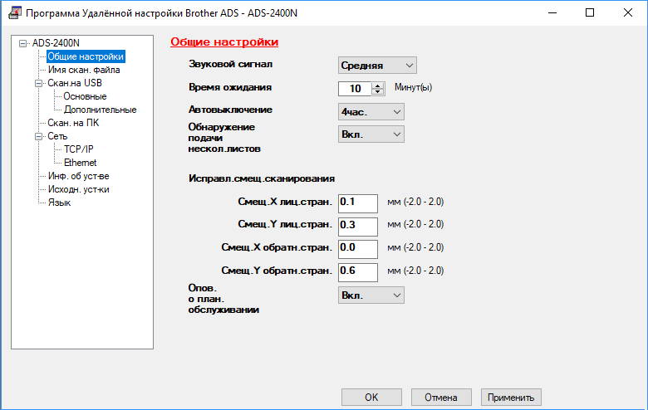Open the Обнаружение подачи нескол.листов dropdown
Viewport: 648px width, 410px height.
tap(371, 134)
